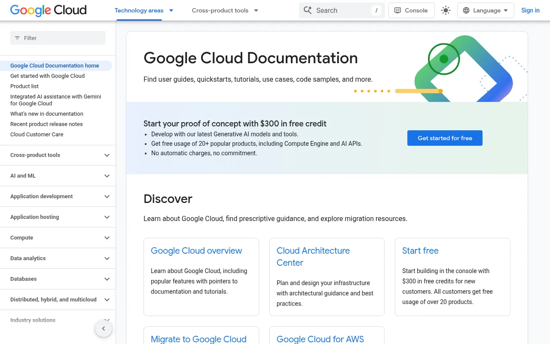Screen dimensions: 550x344
Task: Open the Migrate to Google Cloud link
Action: 199,339
